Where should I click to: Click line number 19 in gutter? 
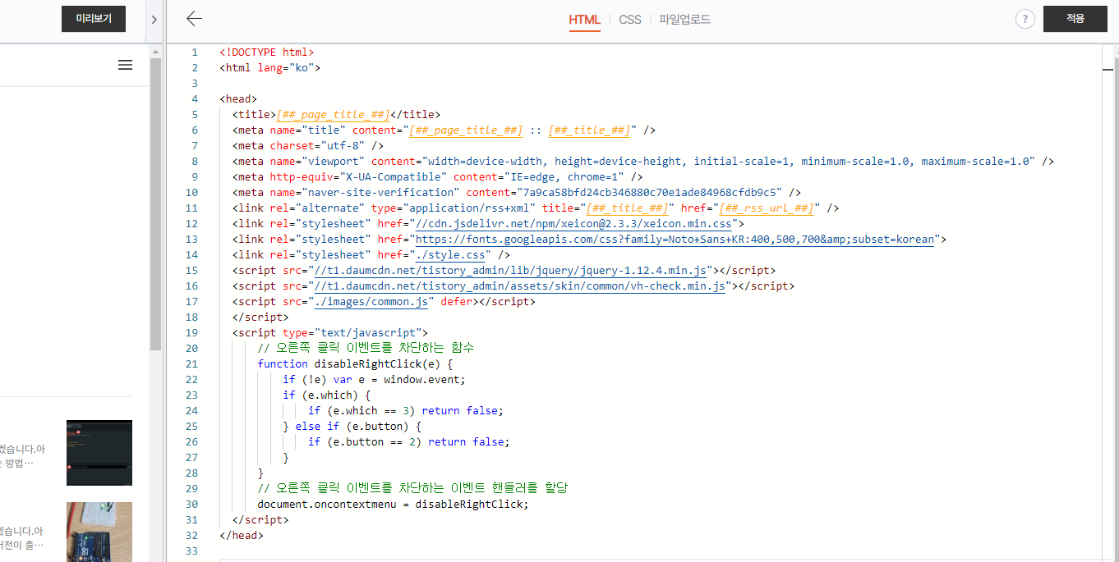coord(191,332)
